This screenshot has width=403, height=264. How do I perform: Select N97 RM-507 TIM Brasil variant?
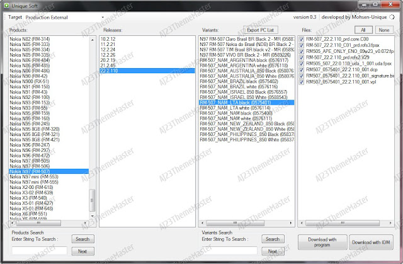click(x=247, y=50)
